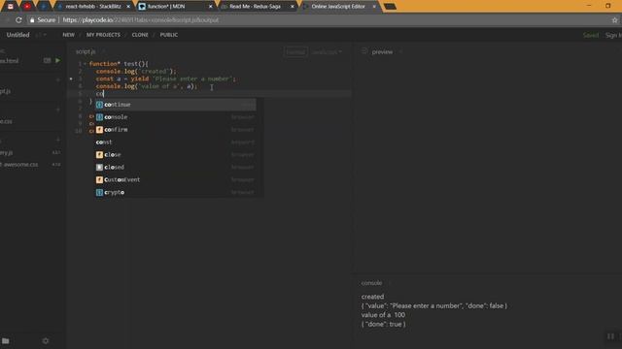
Task: Open MY PROJECTS menu item
Action: pyautogui.click(x=103, y=35)
